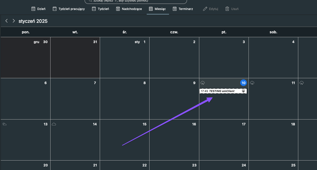Go to the next month arrow

click(14, 21)
